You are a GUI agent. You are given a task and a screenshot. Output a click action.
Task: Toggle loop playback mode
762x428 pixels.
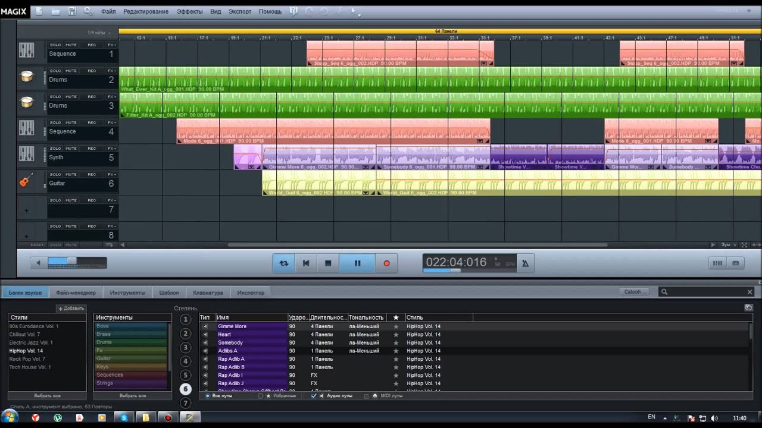[x=284, y=263]
